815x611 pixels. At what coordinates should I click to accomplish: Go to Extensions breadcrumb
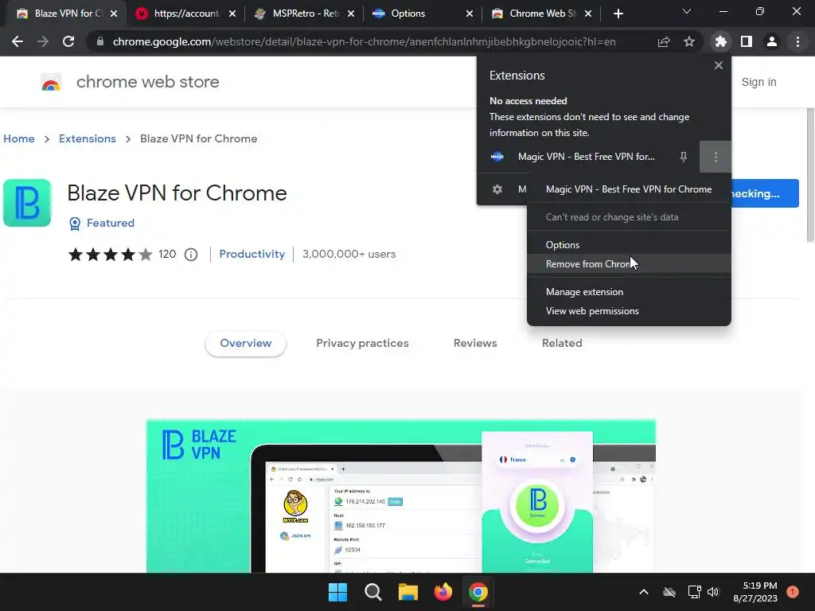pyautogui.click(x=88, y=138)
